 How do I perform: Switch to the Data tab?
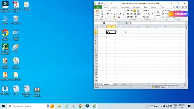click(x=145, y=7)
